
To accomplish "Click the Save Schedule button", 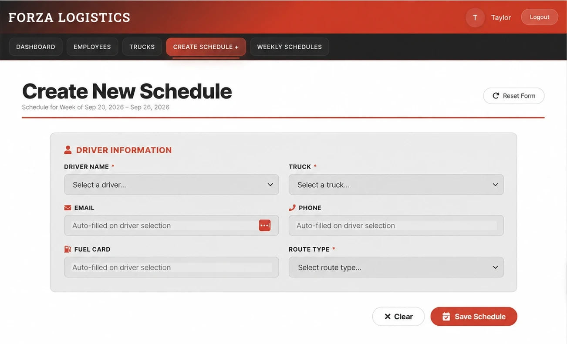I will 474,317.
